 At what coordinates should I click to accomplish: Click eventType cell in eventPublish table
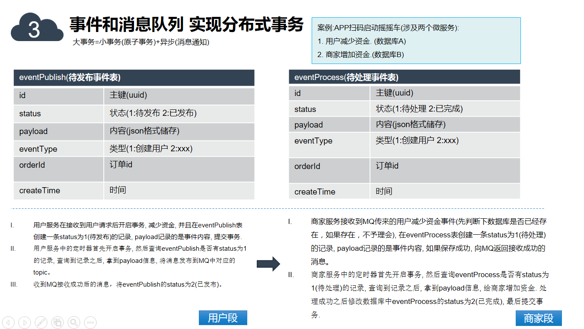tap(58, 149)
